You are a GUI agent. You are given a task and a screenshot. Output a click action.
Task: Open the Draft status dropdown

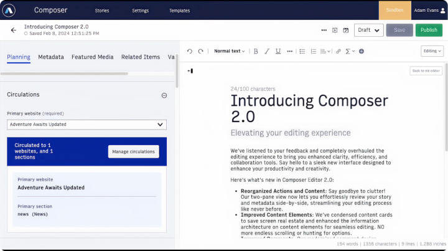click(x=368, y=30)
